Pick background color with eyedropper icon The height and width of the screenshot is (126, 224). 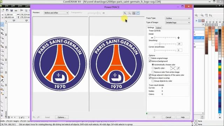pyautogui.click(x=178, y=68)
